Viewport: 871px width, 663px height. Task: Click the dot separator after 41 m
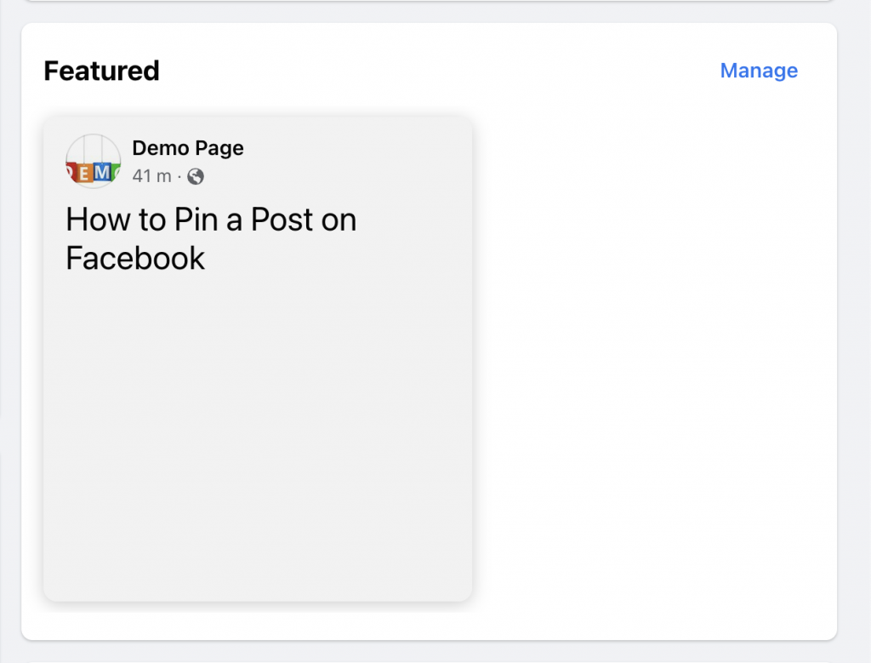179,177
